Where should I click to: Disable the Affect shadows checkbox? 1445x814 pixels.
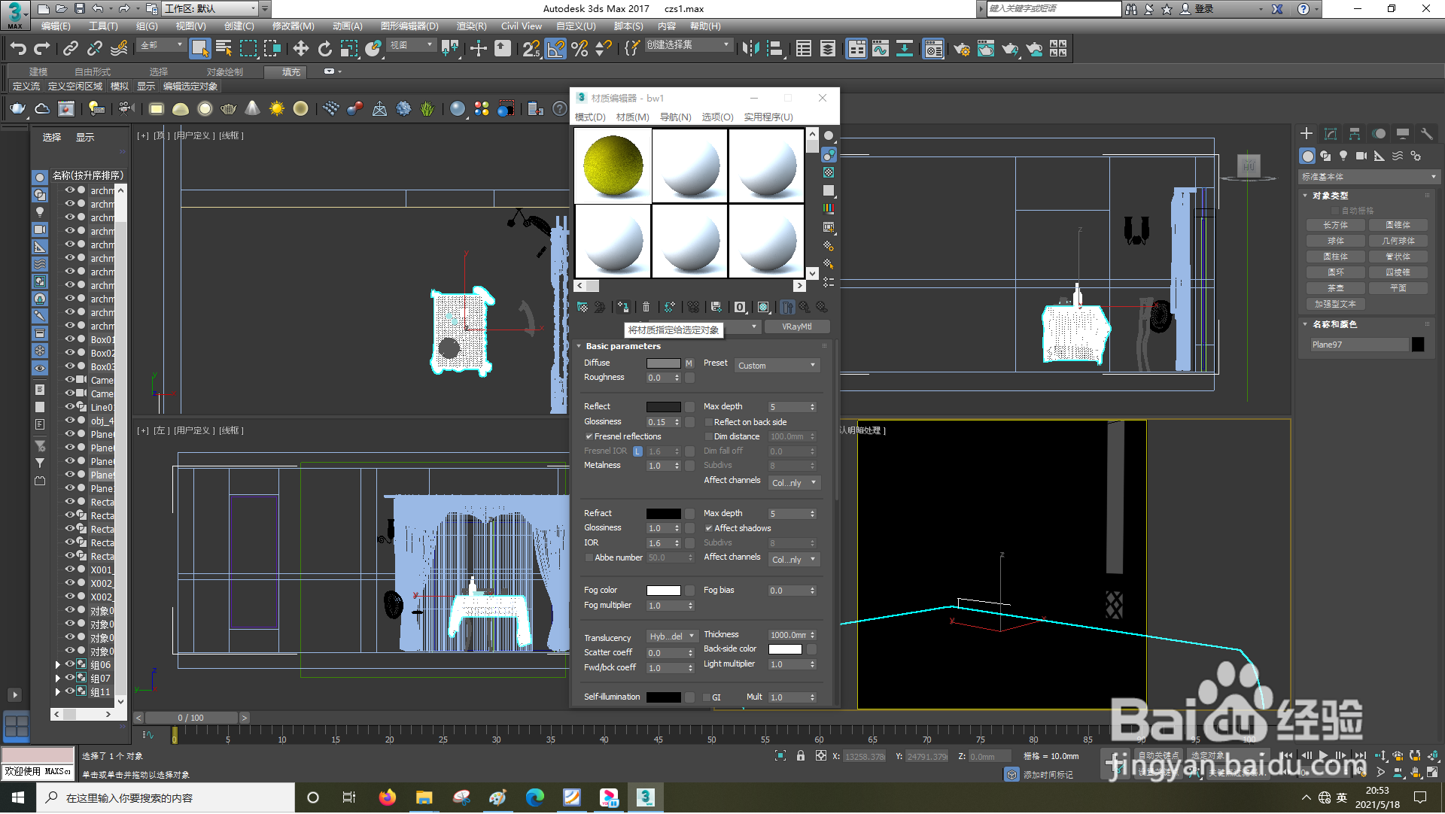click(x=709, y=529)
